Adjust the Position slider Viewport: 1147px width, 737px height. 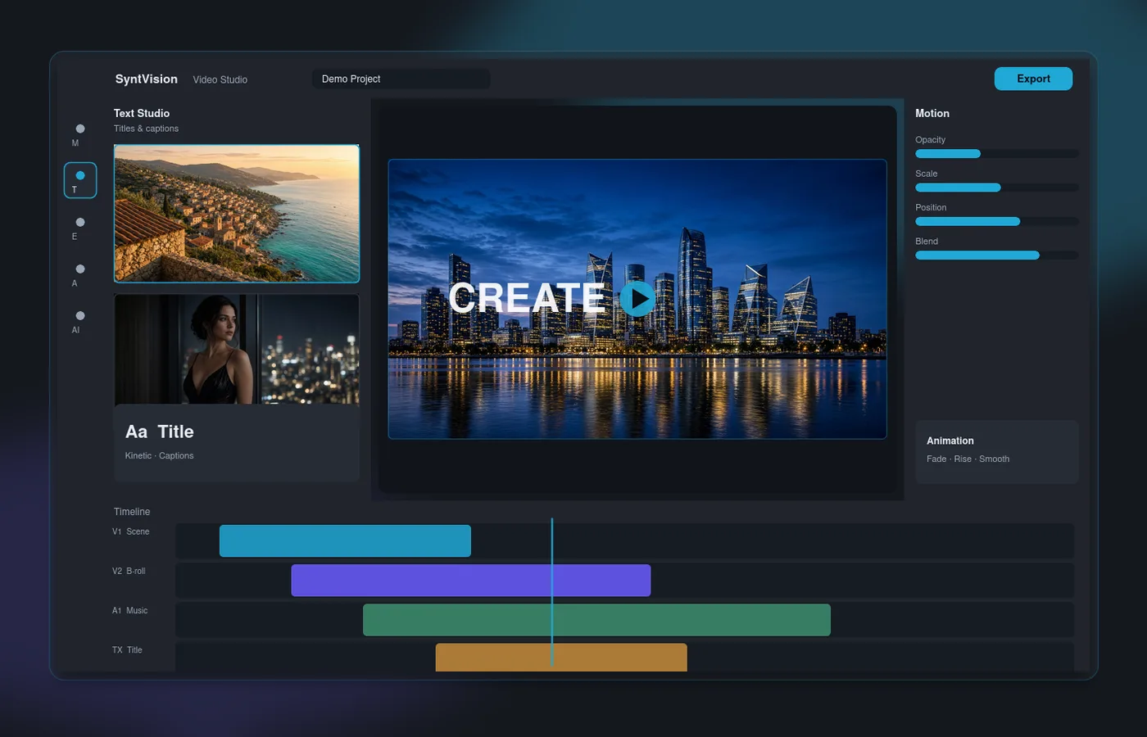tap(996, 221)
